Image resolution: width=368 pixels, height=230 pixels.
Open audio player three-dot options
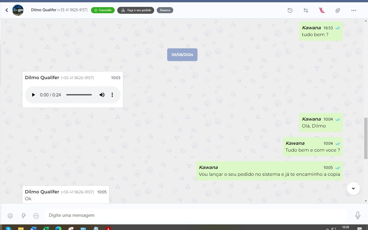point(112,95)
